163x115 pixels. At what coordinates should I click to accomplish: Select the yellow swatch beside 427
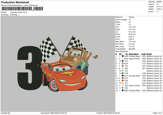click(123, 83)
